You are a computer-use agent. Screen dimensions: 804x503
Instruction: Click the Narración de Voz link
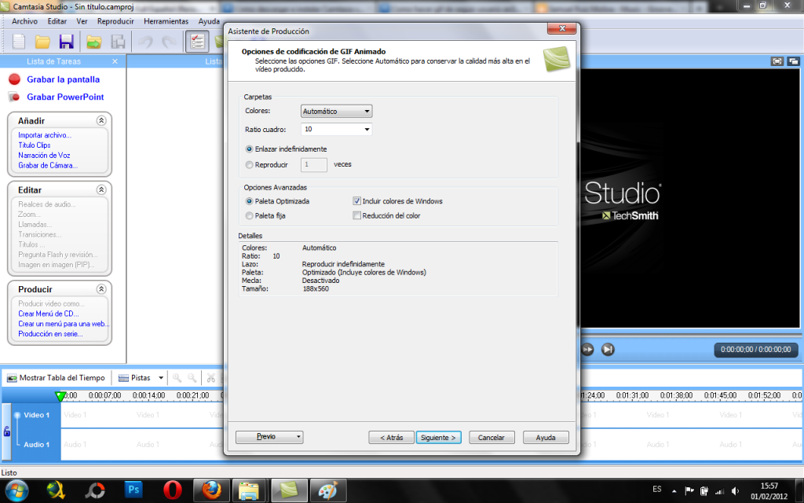(x=44, y=155)
